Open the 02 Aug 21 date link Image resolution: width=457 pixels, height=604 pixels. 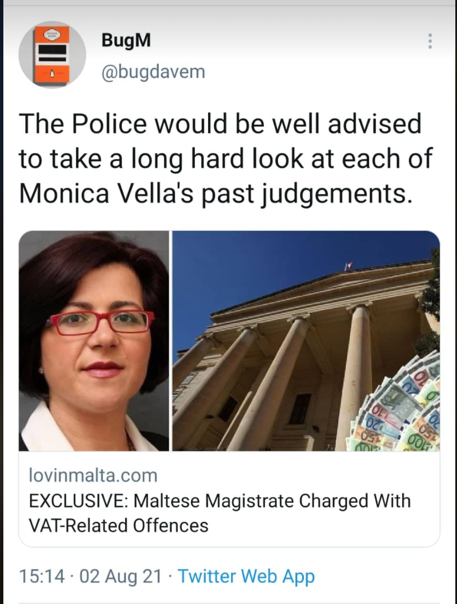point(120,576)
